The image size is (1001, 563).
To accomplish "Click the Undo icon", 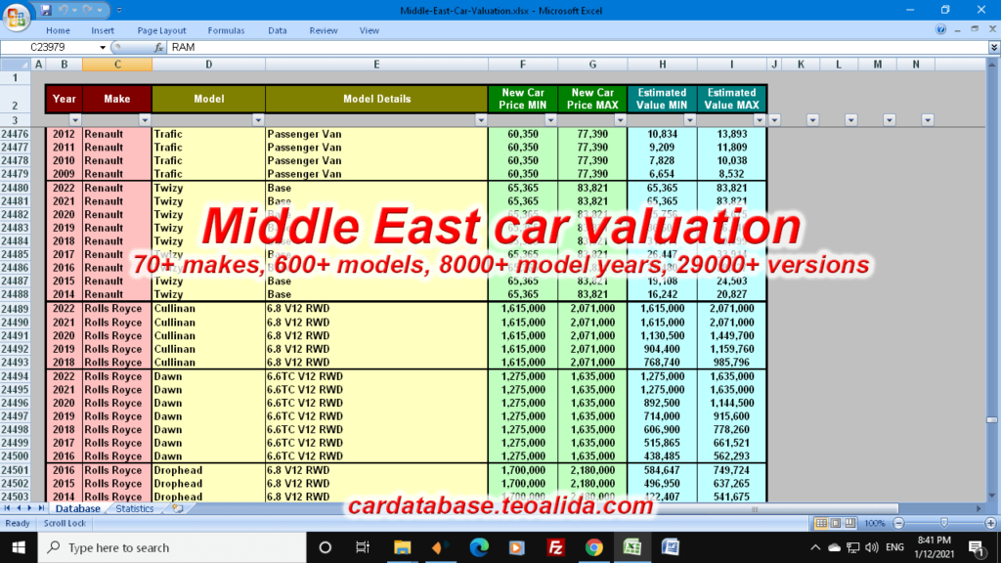I will pyautogui.click(x=63, y=10).
